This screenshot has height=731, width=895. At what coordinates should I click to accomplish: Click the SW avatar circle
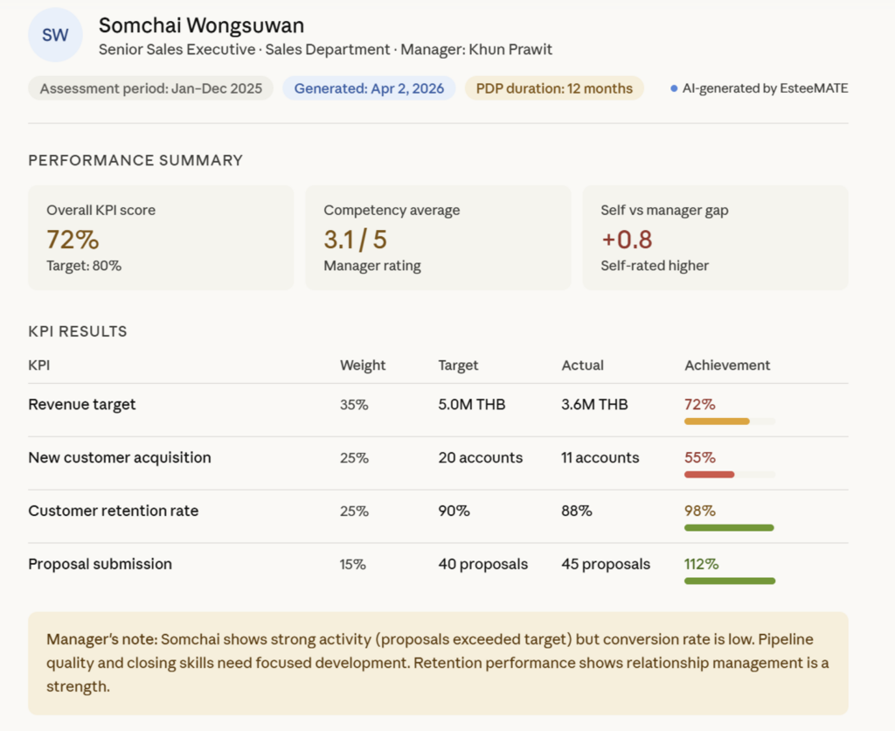point(55,36)
